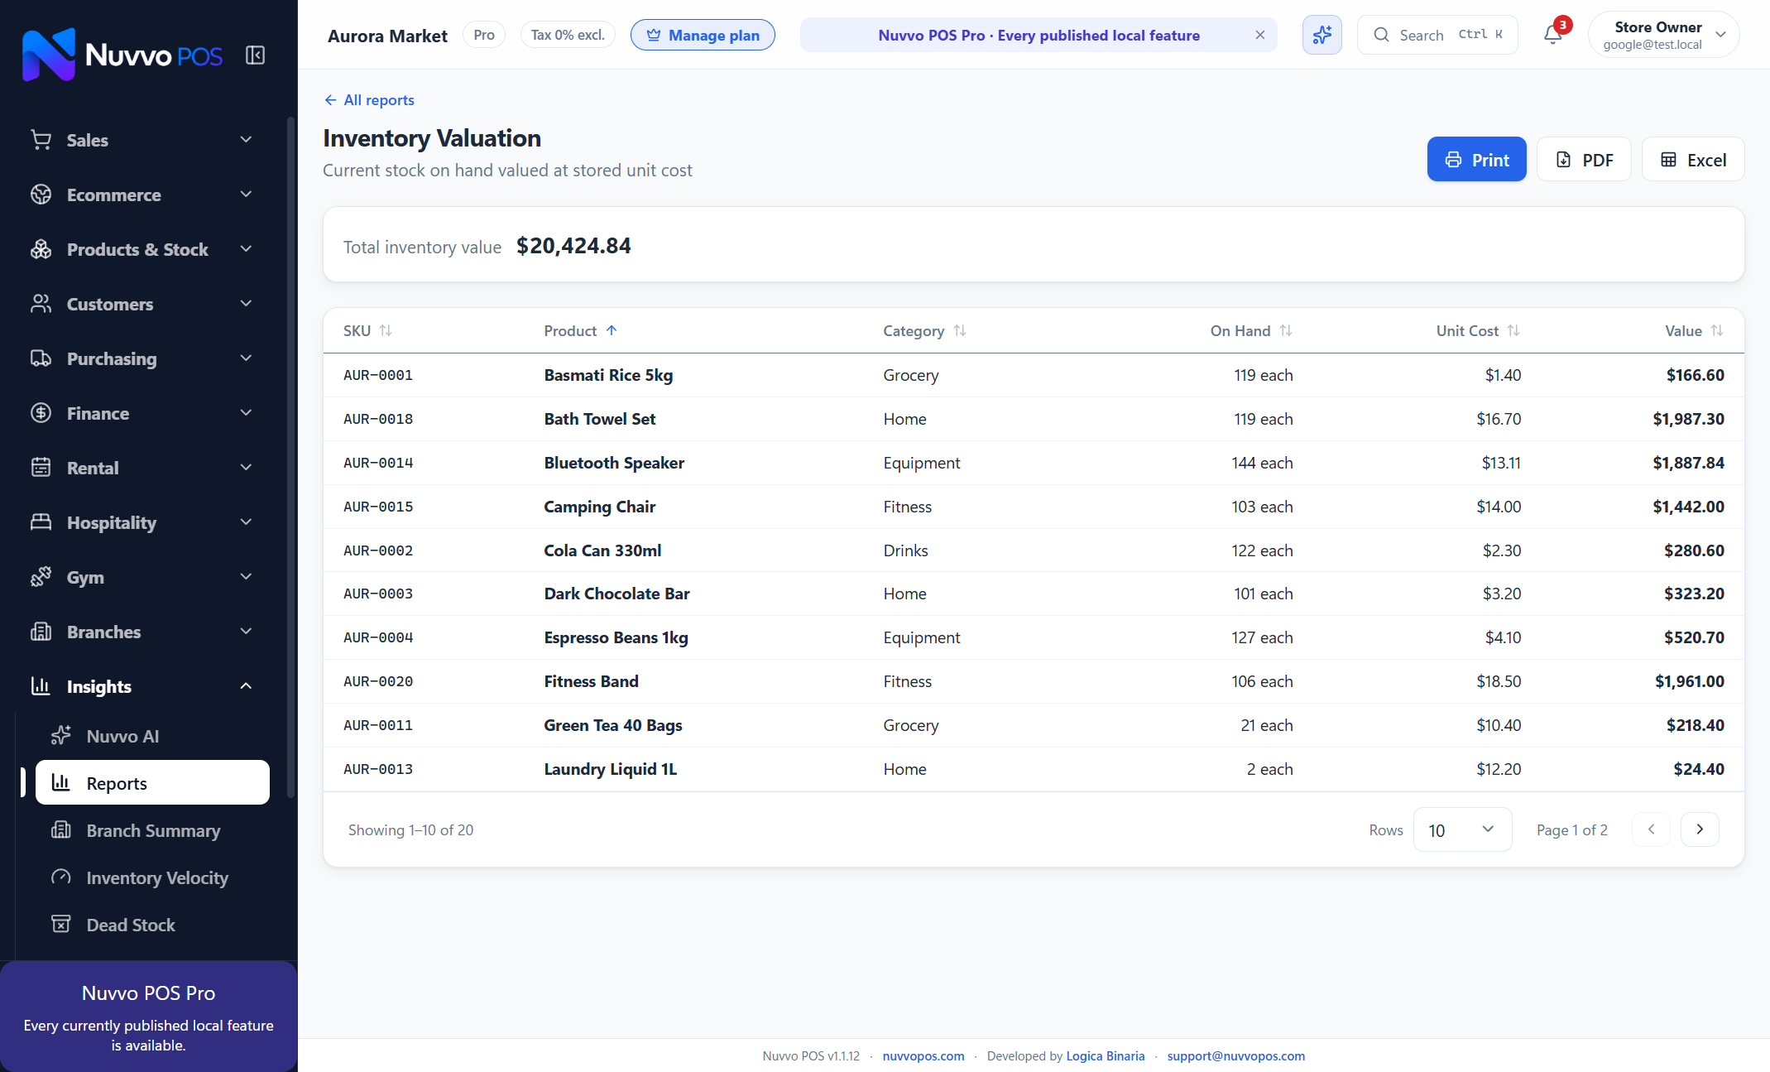Viewport: 1770px width, 1072px height.
Task: Click the Sales menu label
Action: click(88, 140)
